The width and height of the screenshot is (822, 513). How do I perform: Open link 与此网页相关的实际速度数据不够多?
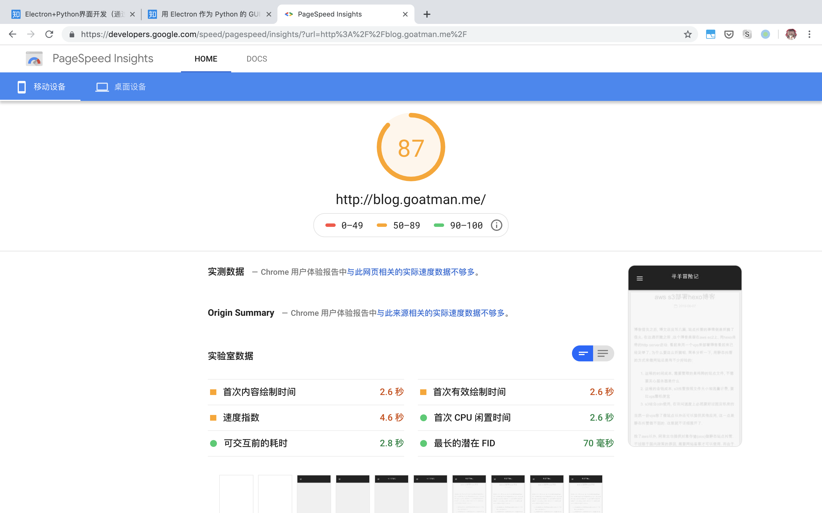[x=412, y=272]
